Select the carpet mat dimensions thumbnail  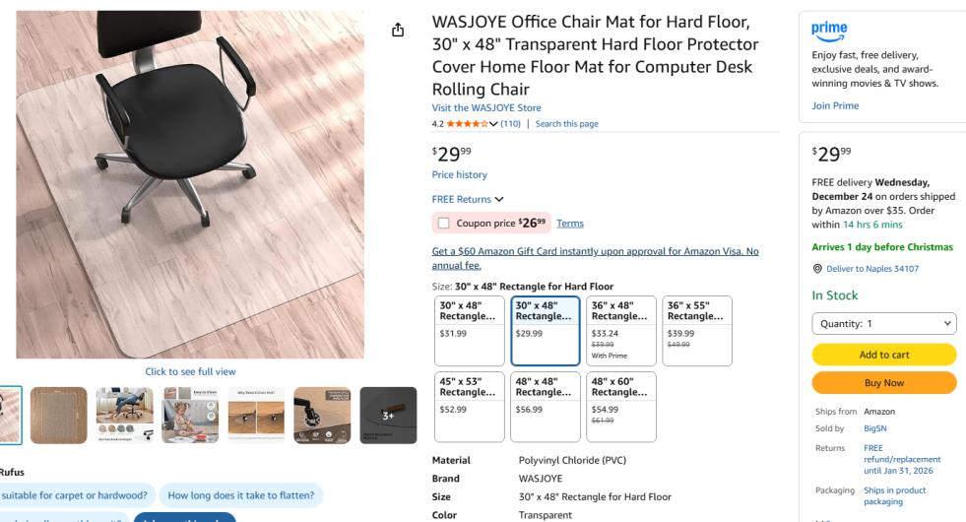tap(58, 415)
